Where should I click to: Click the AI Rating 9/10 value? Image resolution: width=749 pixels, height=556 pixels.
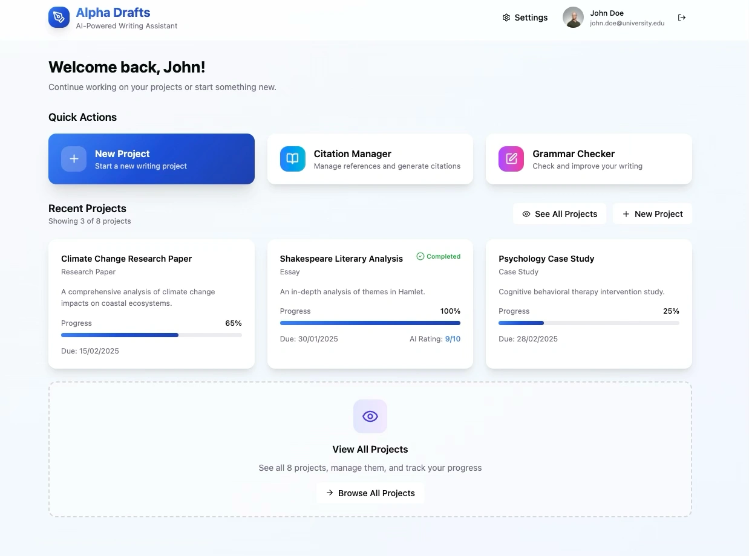(x=453, y=339)
